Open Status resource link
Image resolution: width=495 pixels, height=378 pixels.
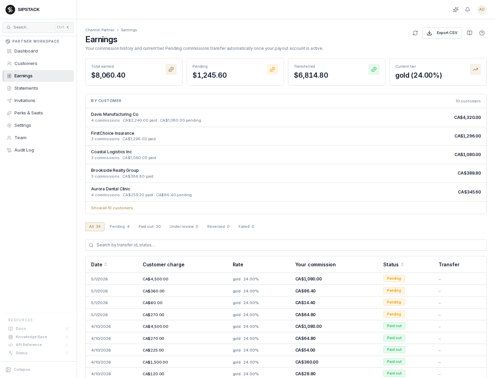[38, 353]
